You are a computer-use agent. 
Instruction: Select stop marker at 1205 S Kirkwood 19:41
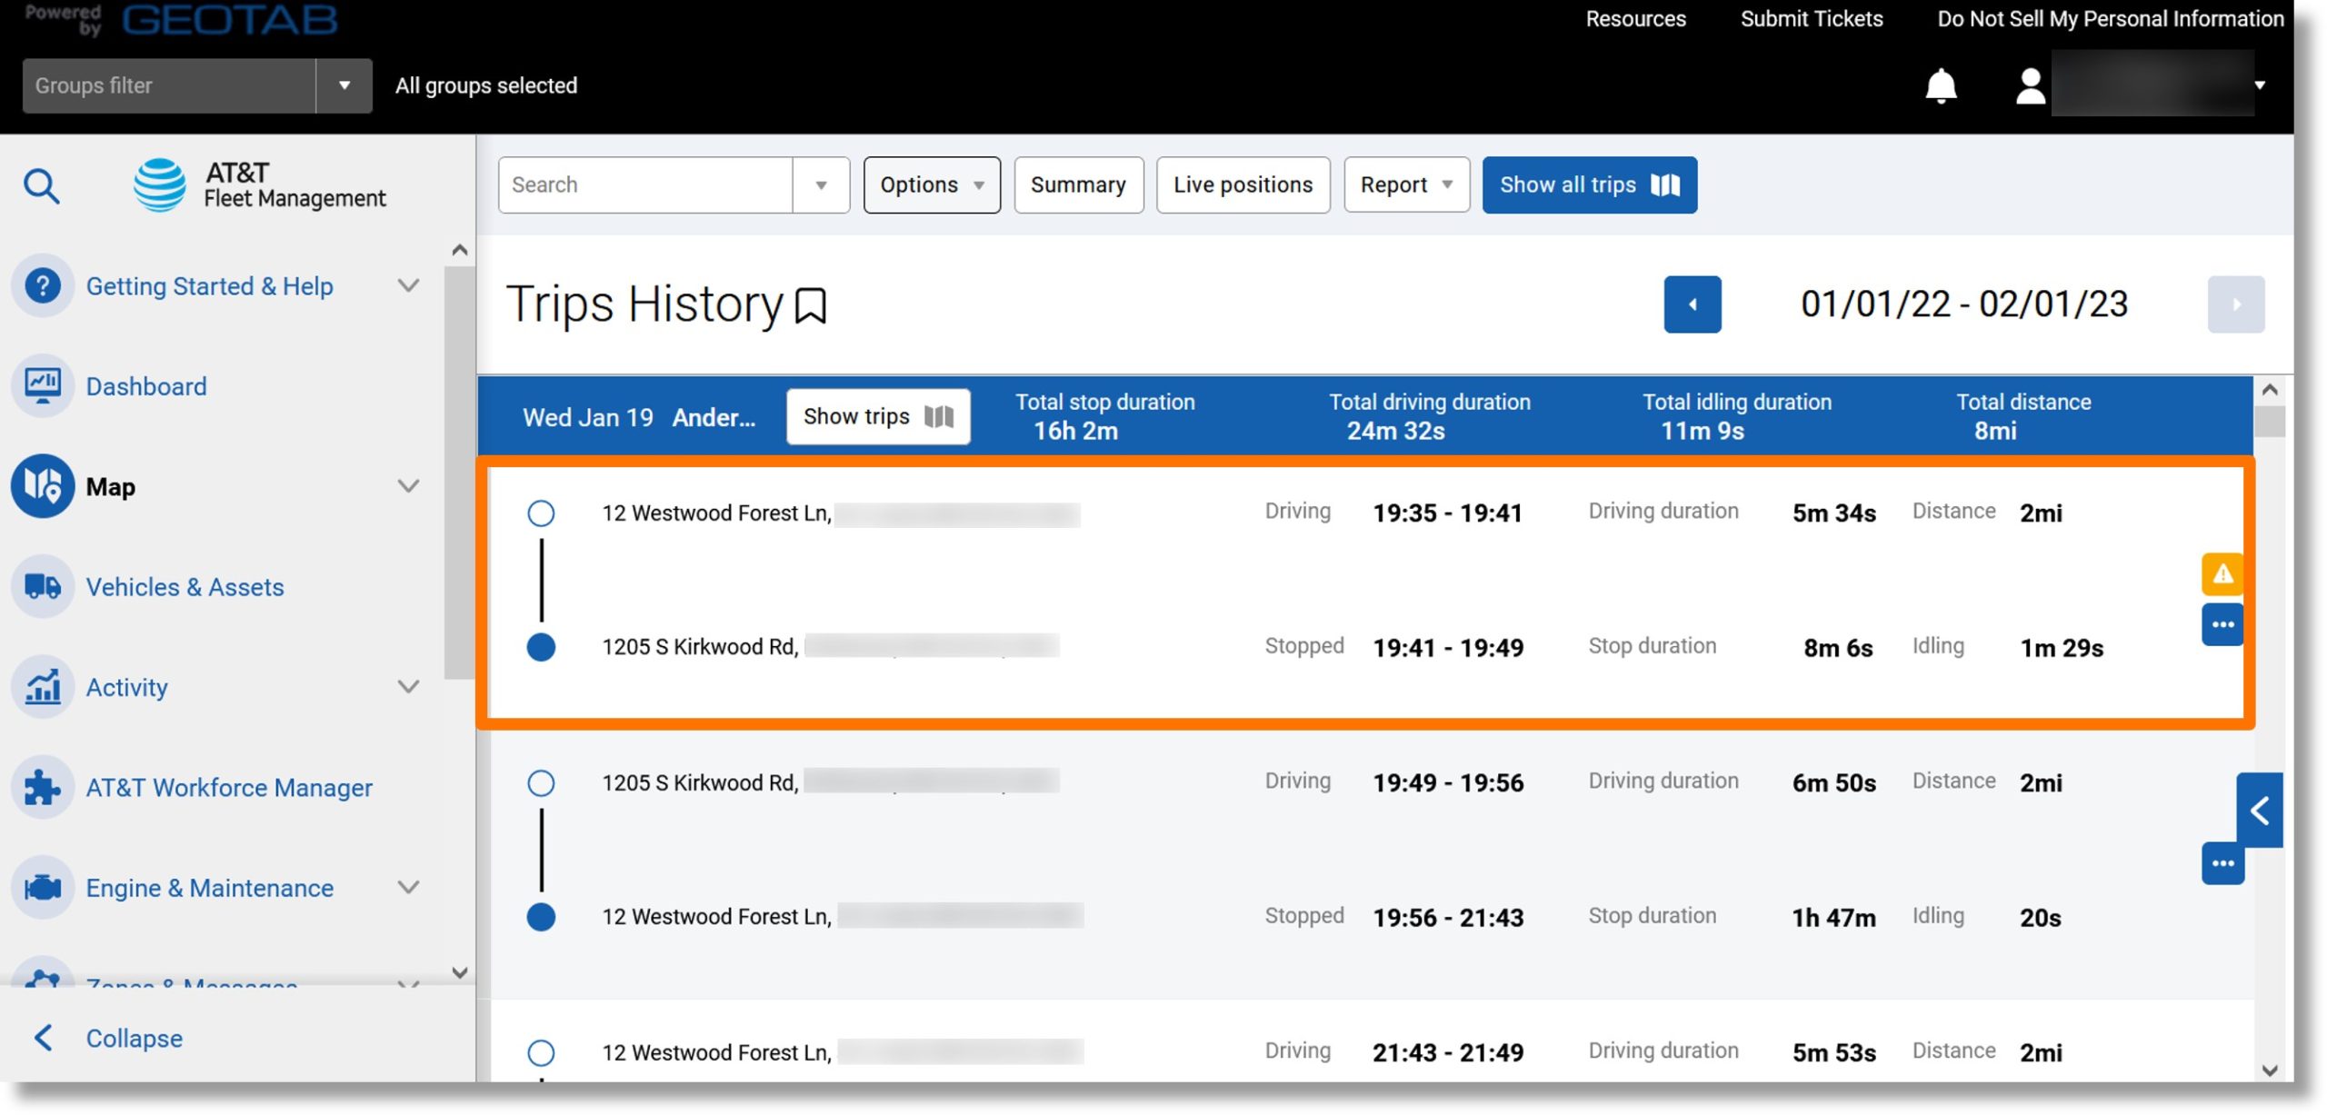[541, 647]
